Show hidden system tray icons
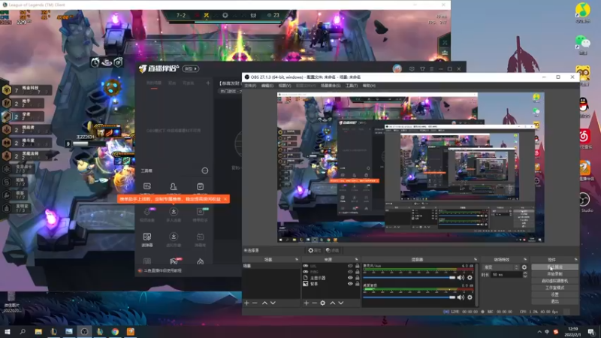This screenshot has height=338, width=601. (539, 332)
